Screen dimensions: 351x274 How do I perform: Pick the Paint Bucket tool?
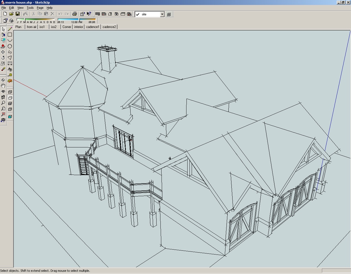coord(3,35)
